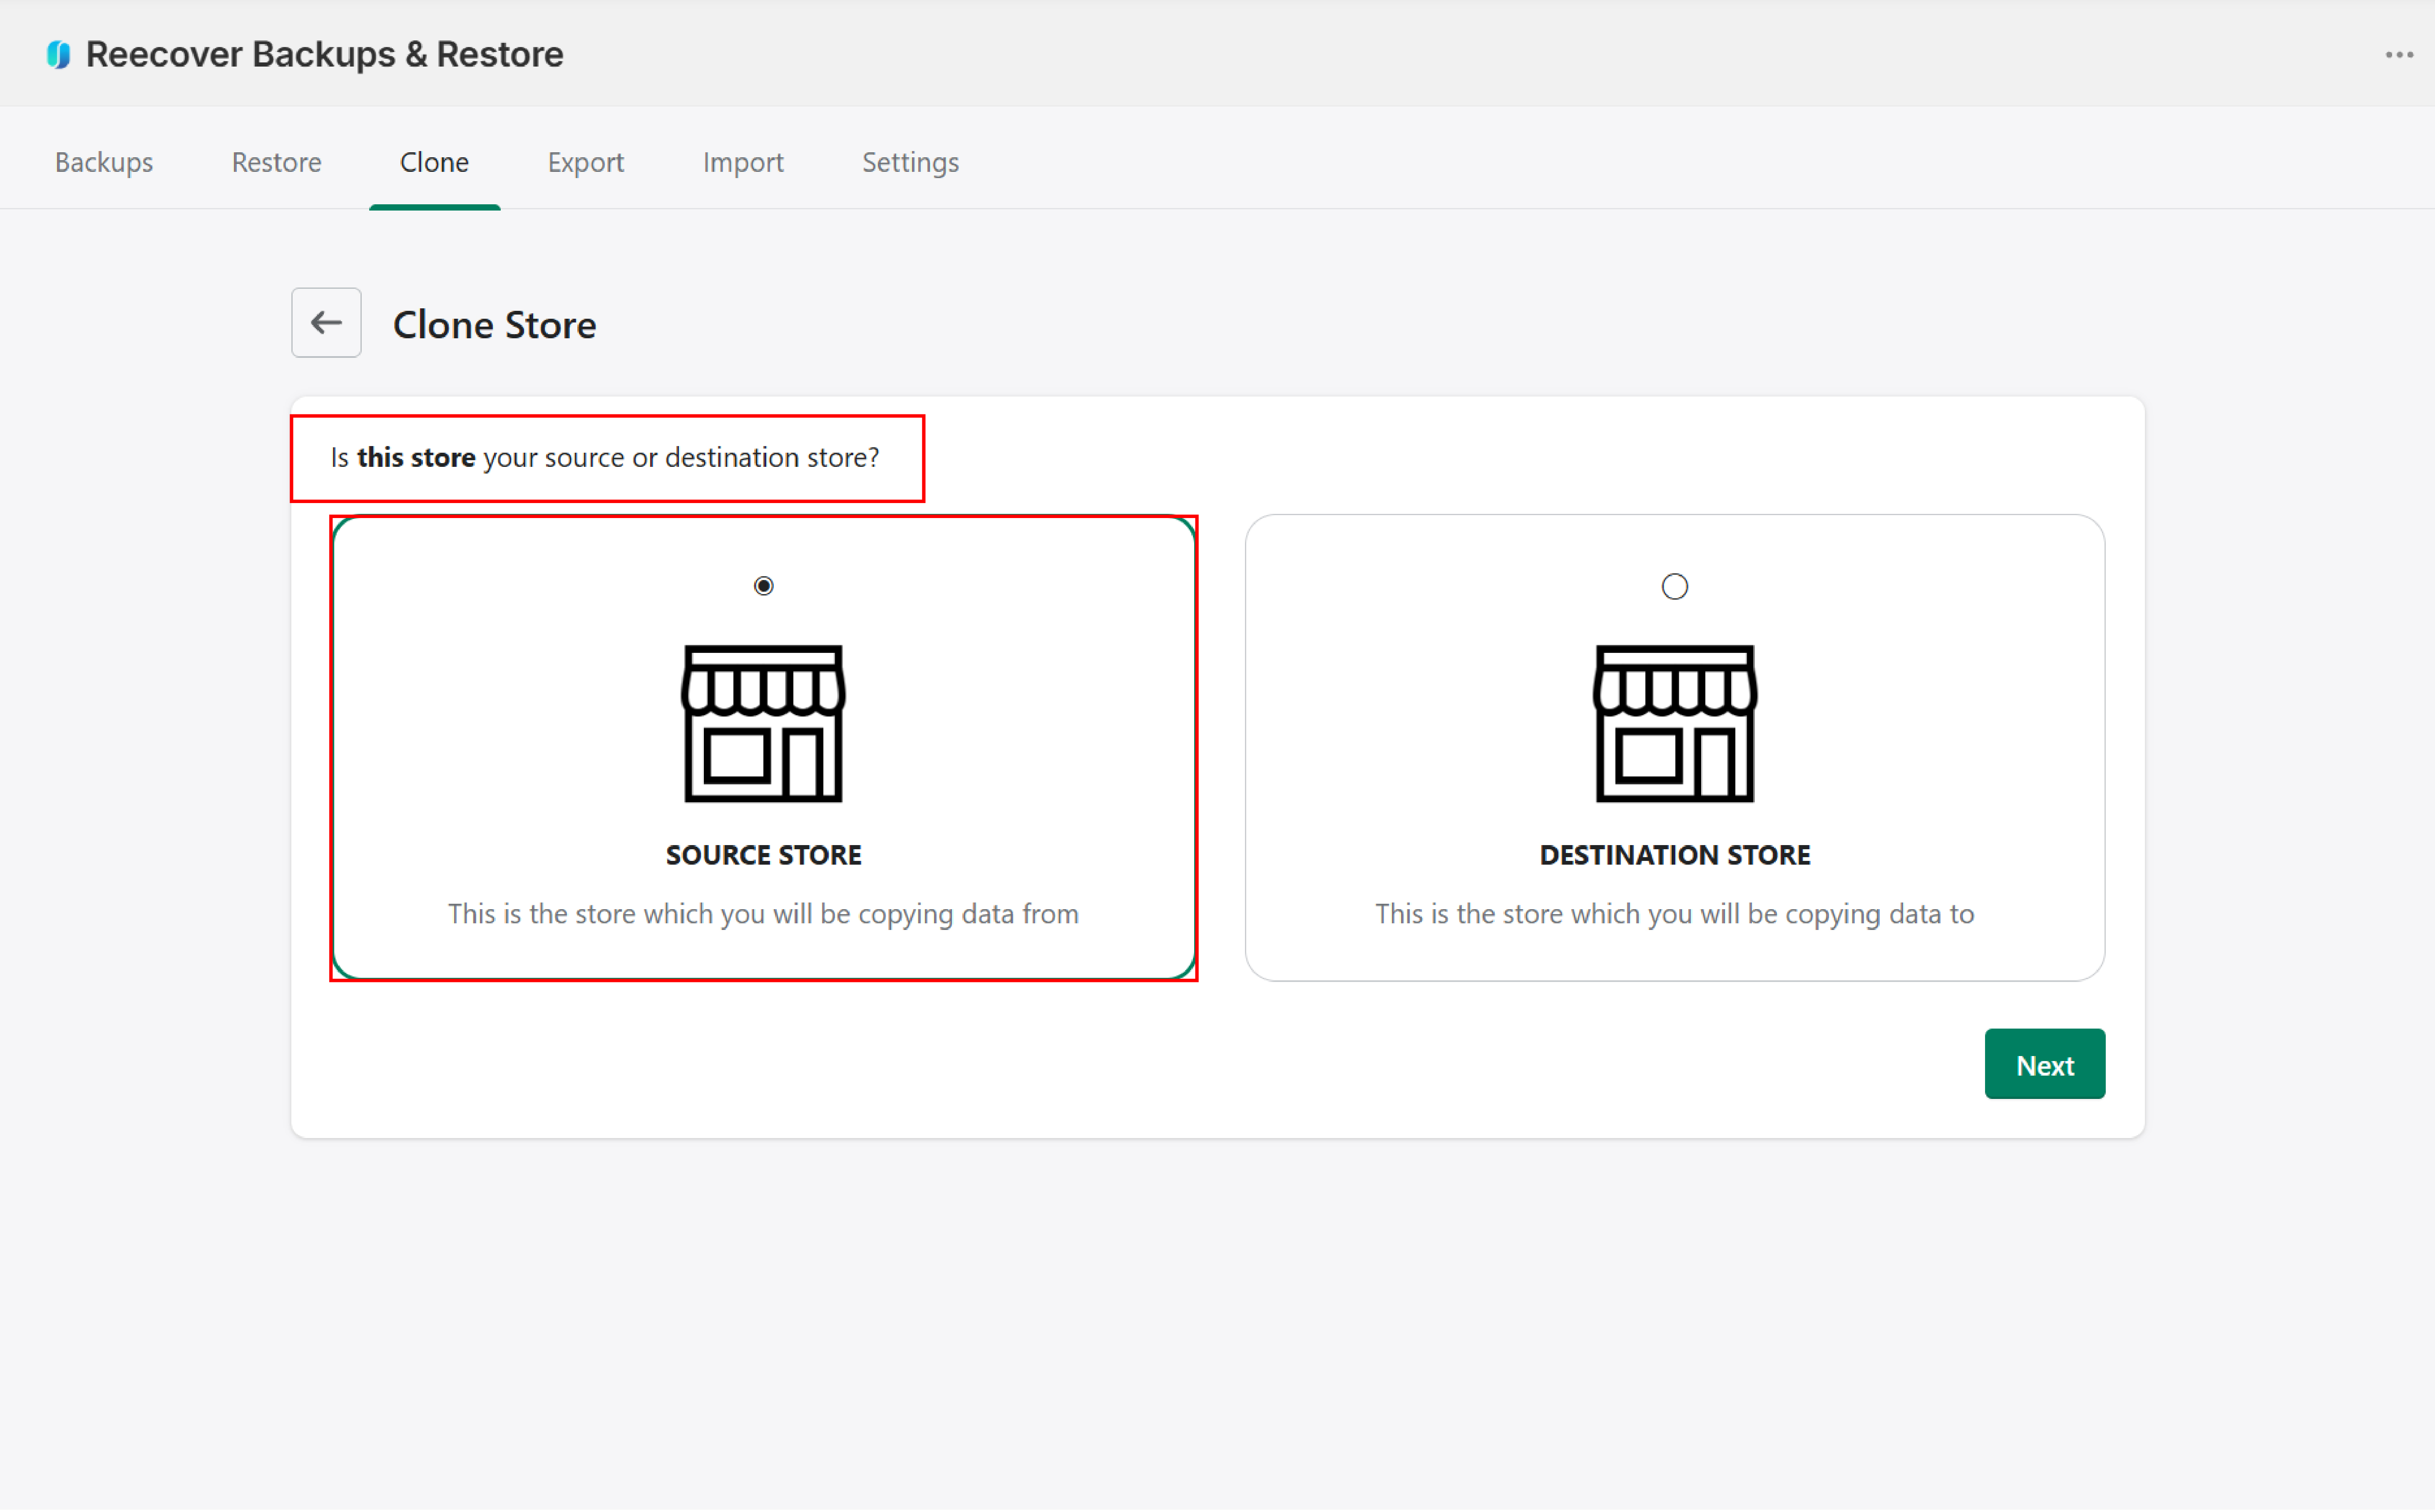Click 'copying data from' description text
2435x1510 pixels.
coord(763,914)
